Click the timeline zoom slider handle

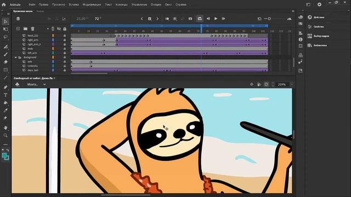[269, 19]
